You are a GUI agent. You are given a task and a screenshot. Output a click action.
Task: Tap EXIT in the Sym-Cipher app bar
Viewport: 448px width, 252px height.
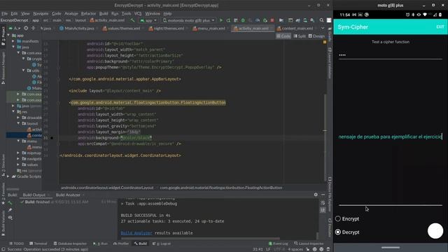coord(440,27)
